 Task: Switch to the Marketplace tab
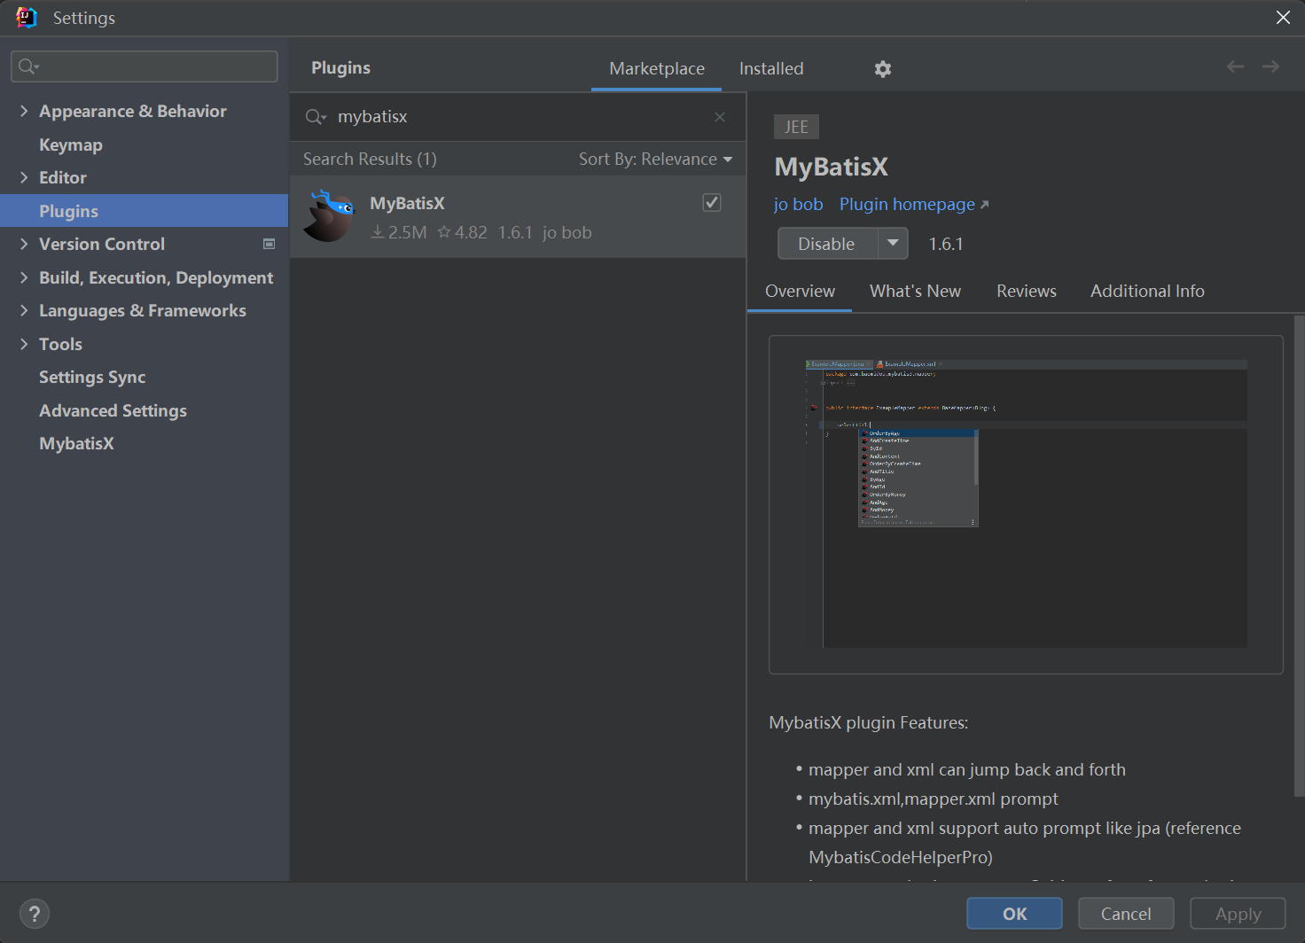657,68
